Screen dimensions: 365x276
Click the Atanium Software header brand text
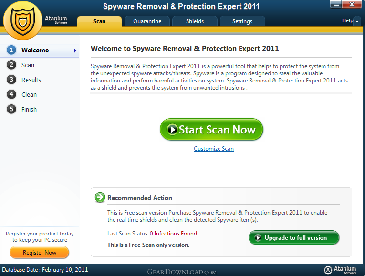pyautogui.click(x=56, y=20)
